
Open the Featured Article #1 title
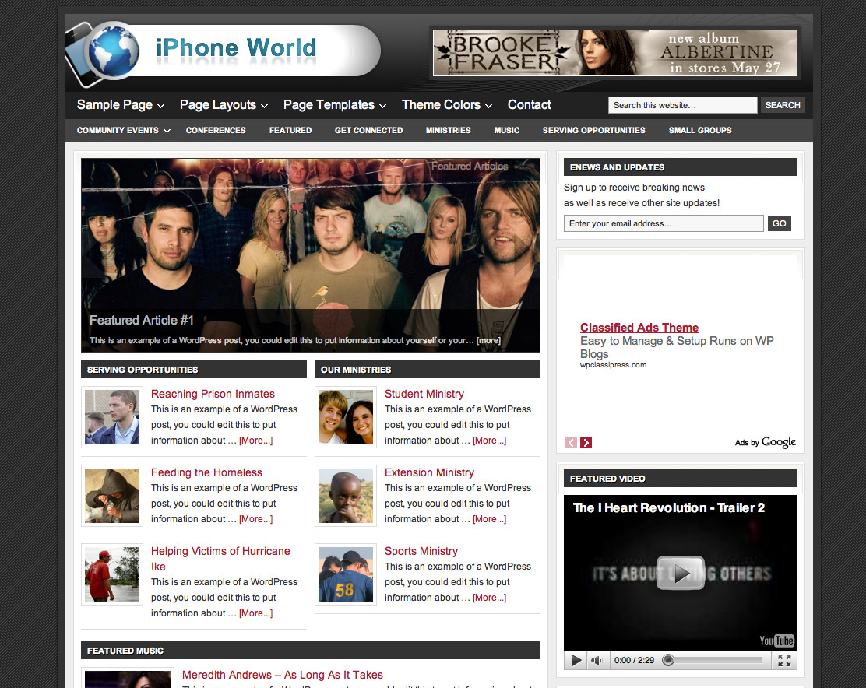tap(142, 320)
